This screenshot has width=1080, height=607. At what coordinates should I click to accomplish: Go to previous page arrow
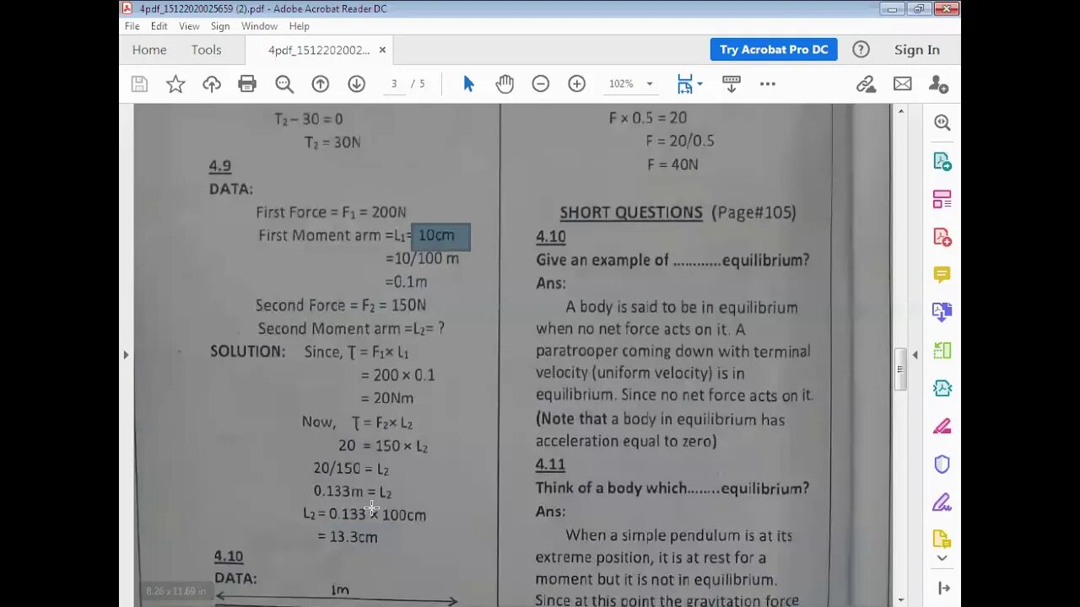point(321,83)
